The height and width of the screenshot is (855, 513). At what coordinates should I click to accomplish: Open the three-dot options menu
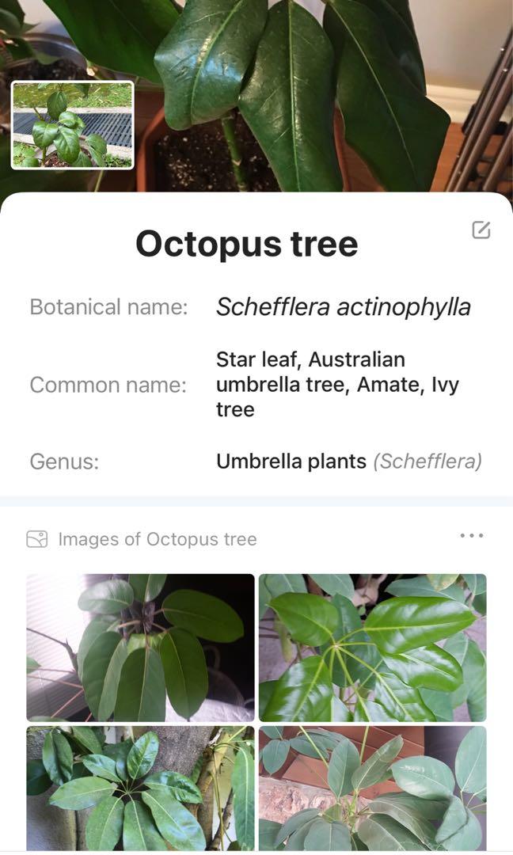[472, 535]
